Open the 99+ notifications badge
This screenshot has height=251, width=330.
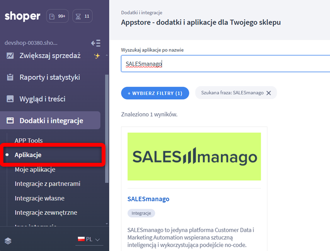click(57, 16)
